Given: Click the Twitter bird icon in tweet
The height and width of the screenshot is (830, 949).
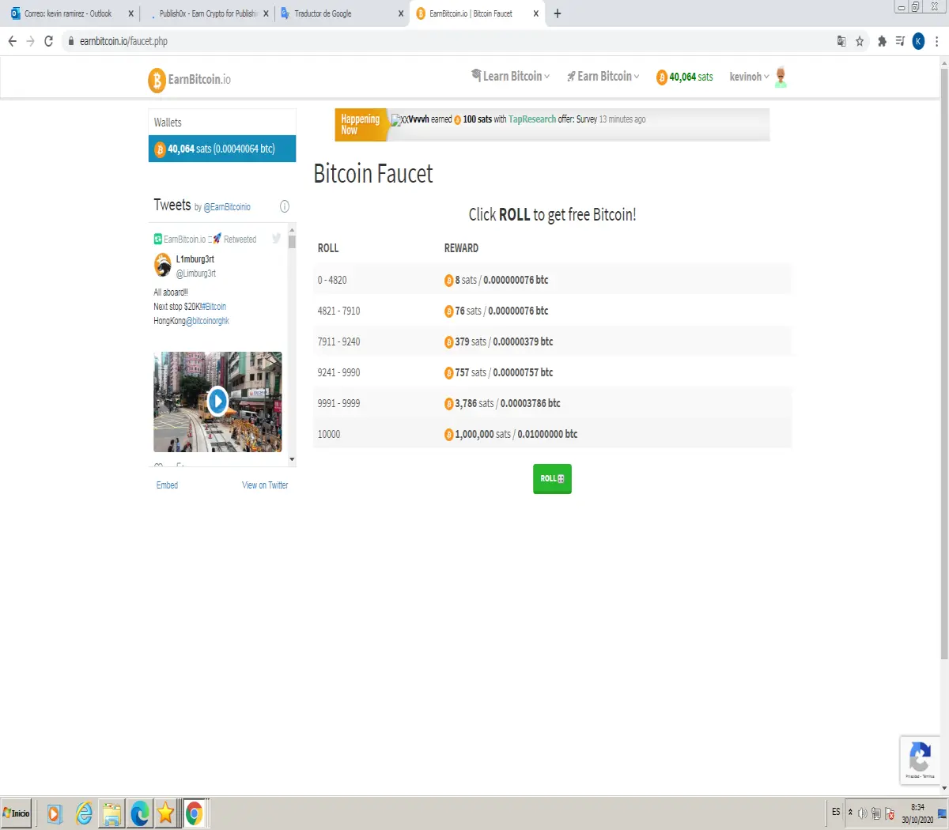Looking at the screenshot, I should (x=276, y=239).
